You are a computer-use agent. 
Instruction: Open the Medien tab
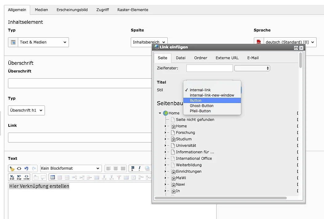pos(41,10)
